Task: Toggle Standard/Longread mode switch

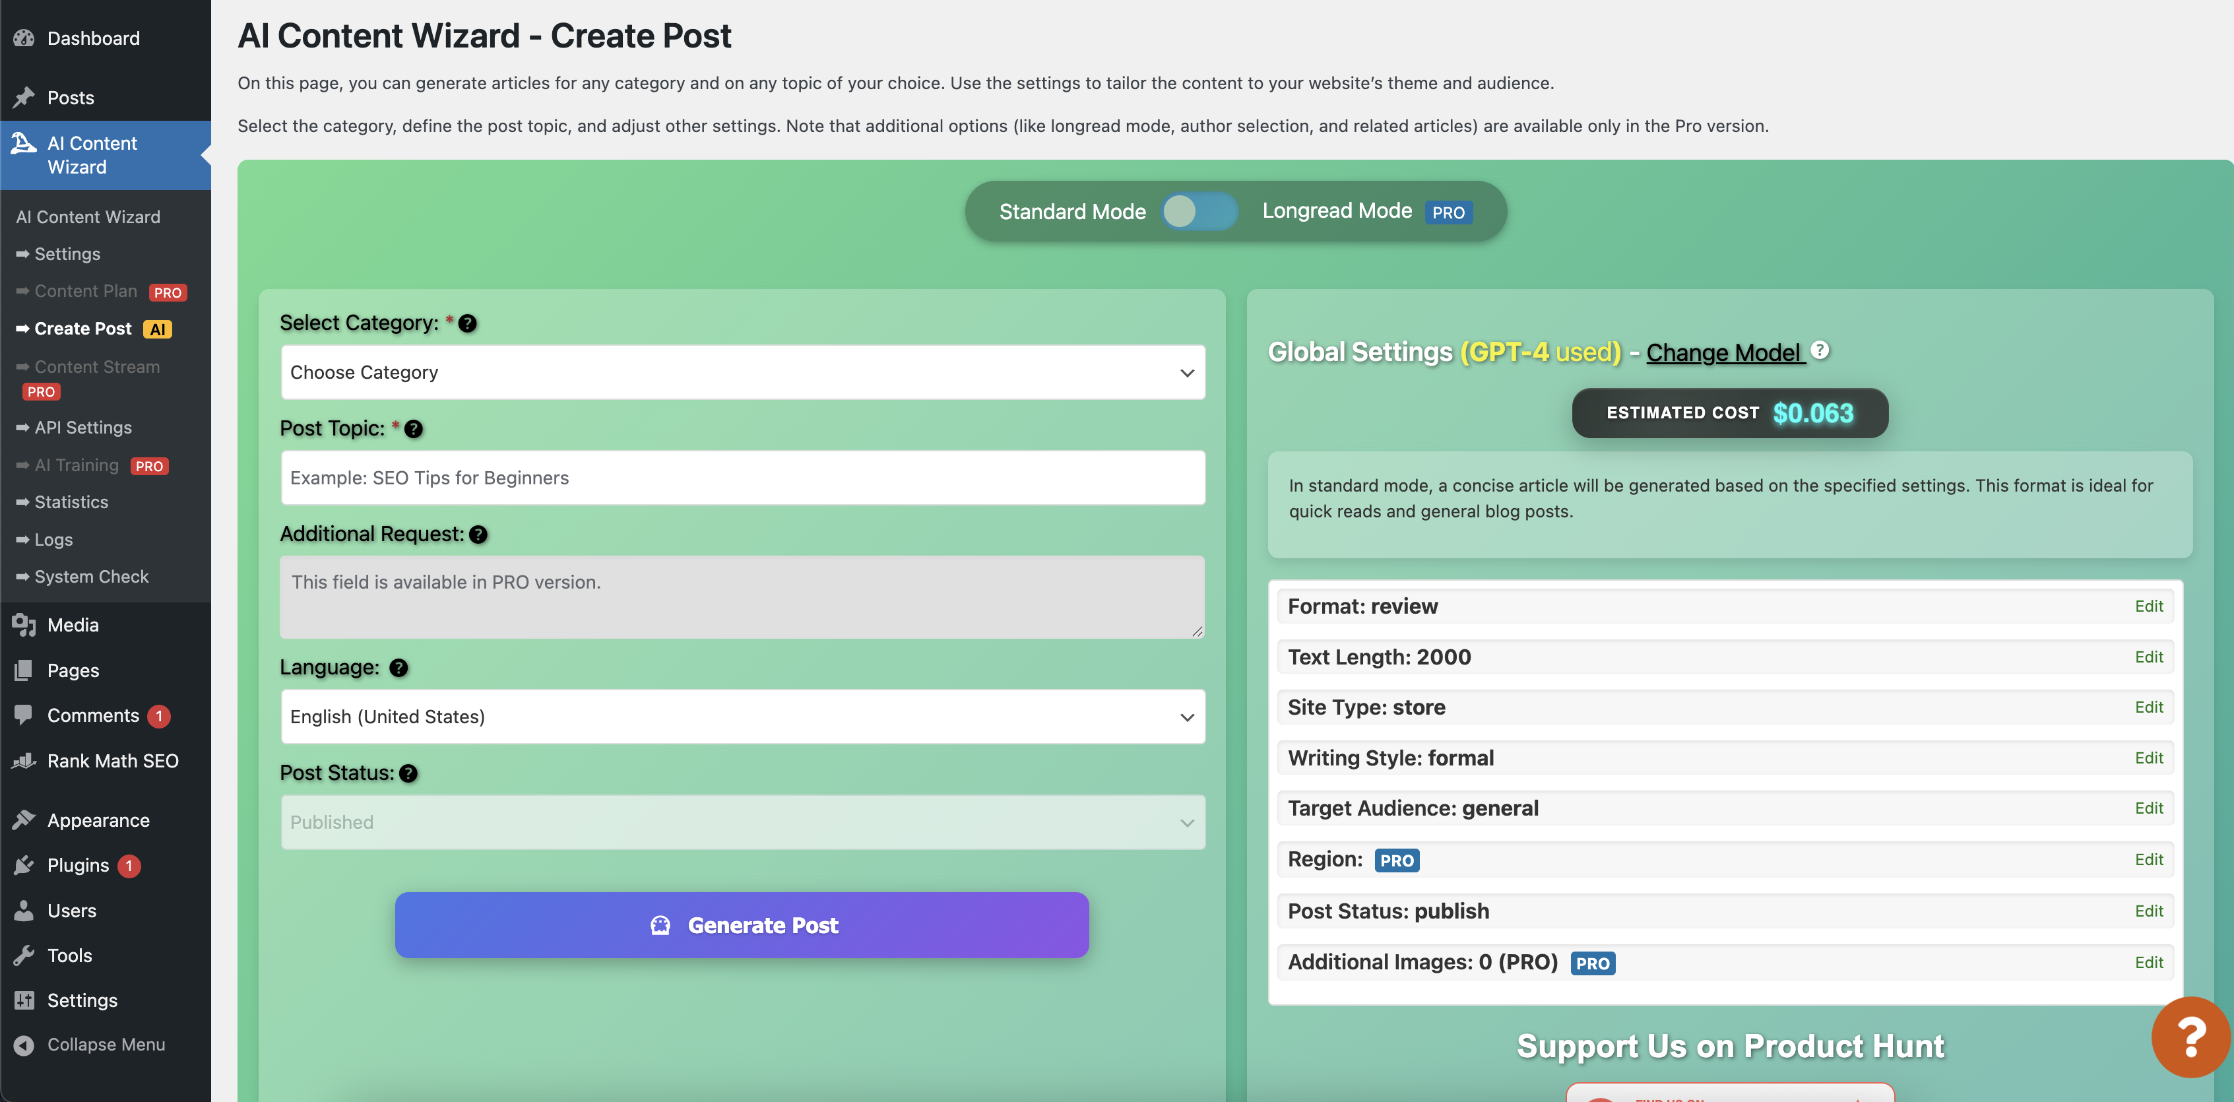Action: [1199, 211]
